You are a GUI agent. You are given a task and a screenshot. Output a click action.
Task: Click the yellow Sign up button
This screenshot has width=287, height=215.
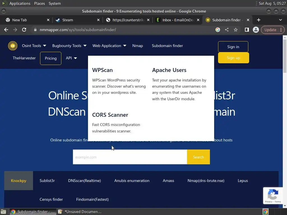233,58
